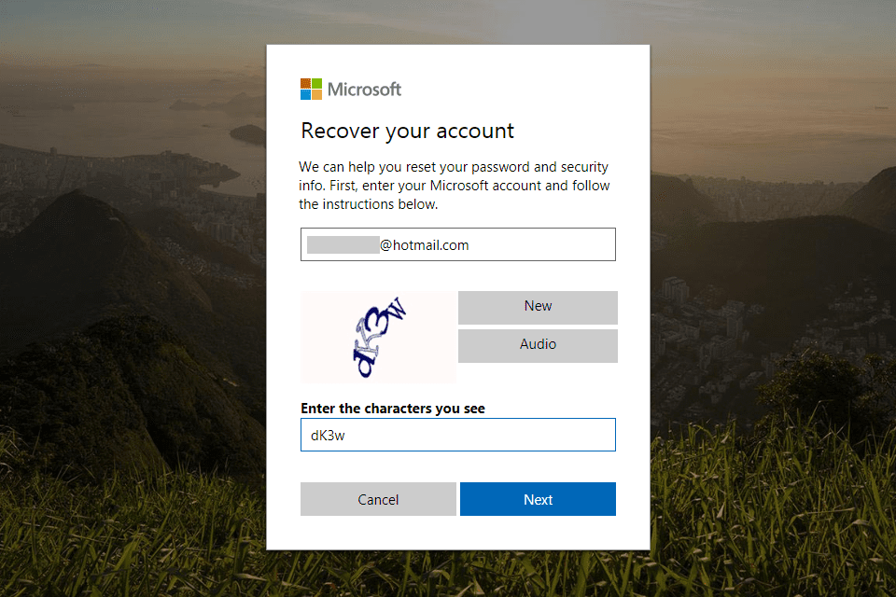Screen dimensions: 896x597
Task: Click the red square of Microsoft logo
Action: click(x=306, y=84)
